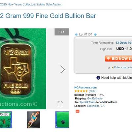Select the third green card thumbnail
This screenshot has width=132, height=132.
[x=62, y=120]
